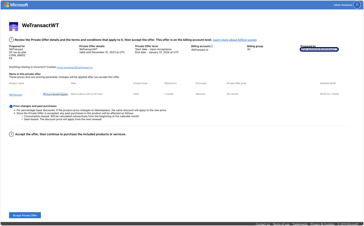Click the Billing group value All
The width and height of the screenshot is (364, 226).
[249, 49]
